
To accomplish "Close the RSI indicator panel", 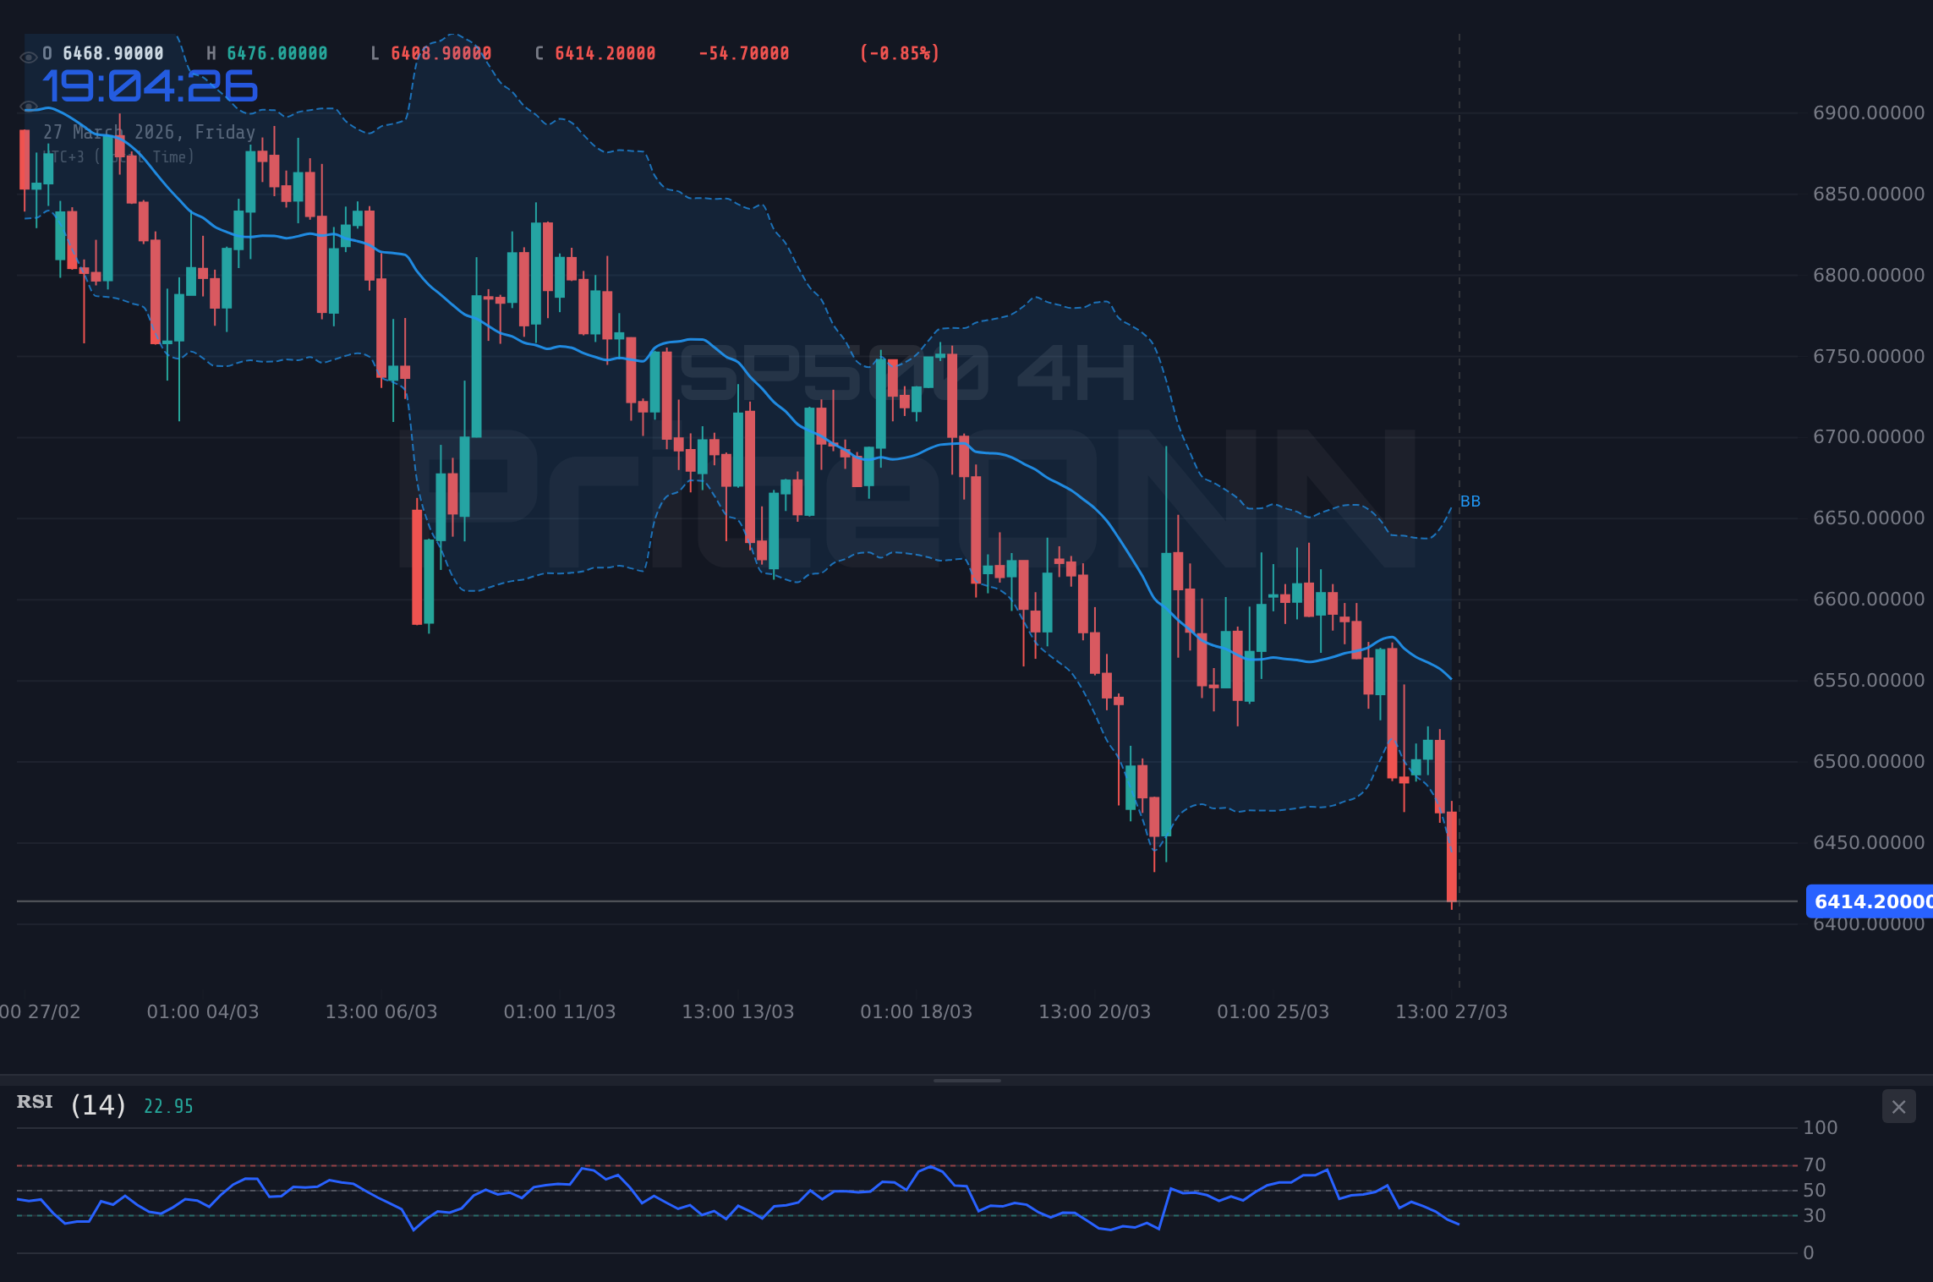I will [1898, 1107].
